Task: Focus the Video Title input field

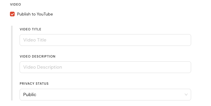Action: (105, 40)
